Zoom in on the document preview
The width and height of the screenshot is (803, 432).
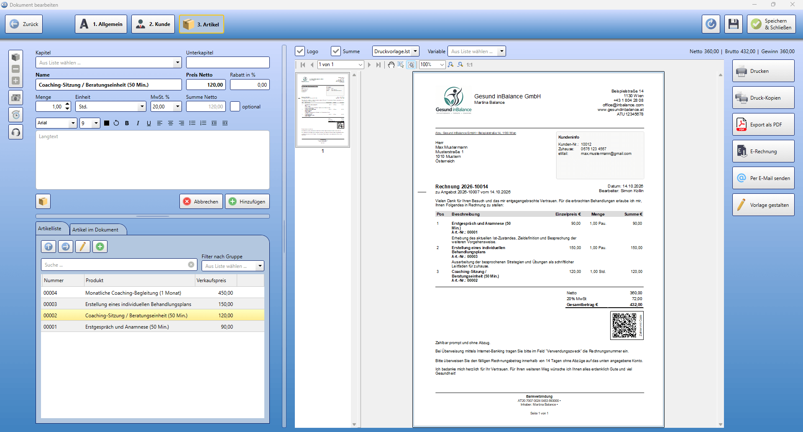[450, 64]
